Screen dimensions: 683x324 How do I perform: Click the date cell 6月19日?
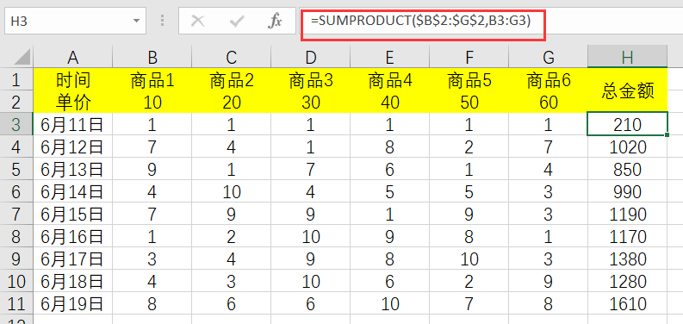72,304
